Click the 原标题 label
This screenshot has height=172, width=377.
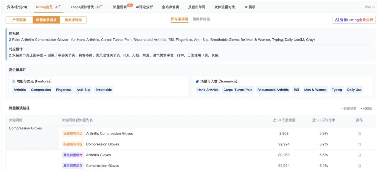click(x=14, y=34)
